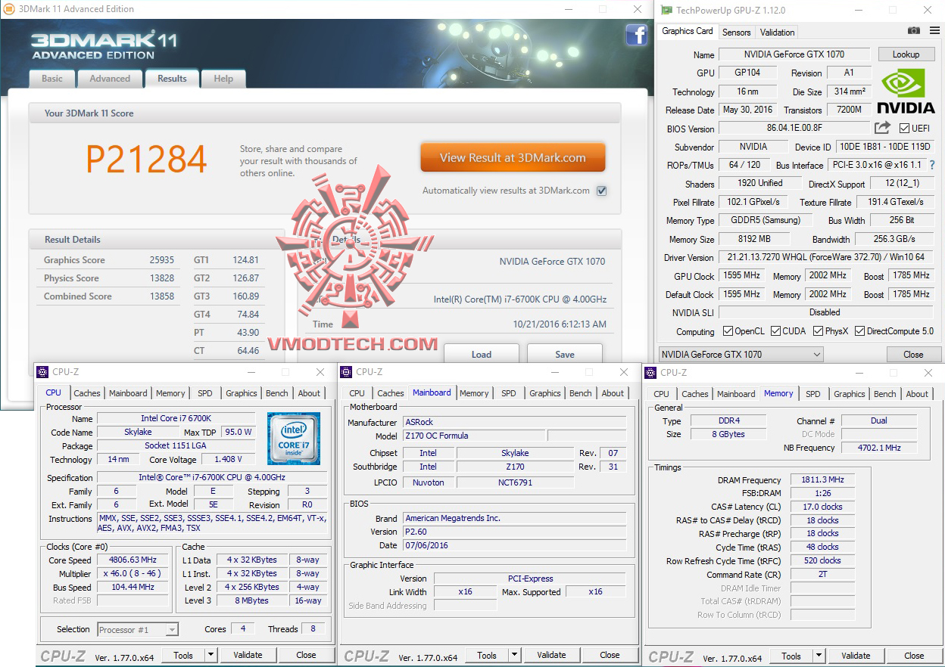The width and height of the screenshot is (945, 667).
Task: Click the GPU name field NVIDIA GeForce GTX 1070
Action: pos(794,54)
